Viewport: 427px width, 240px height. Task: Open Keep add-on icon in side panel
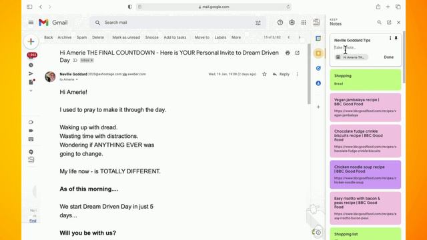coord(318,53)
